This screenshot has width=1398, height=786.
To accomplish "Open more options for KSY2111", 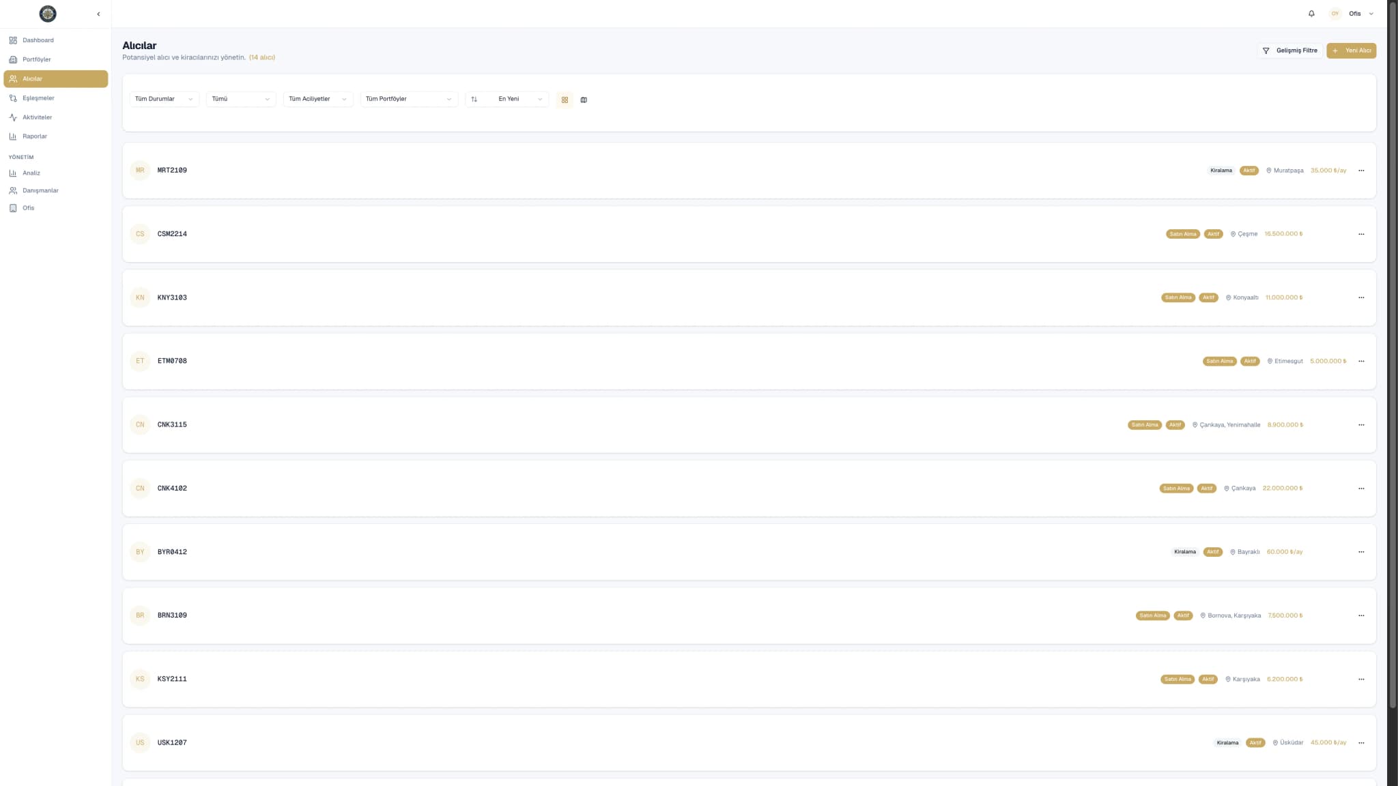I will point(1361,679).
